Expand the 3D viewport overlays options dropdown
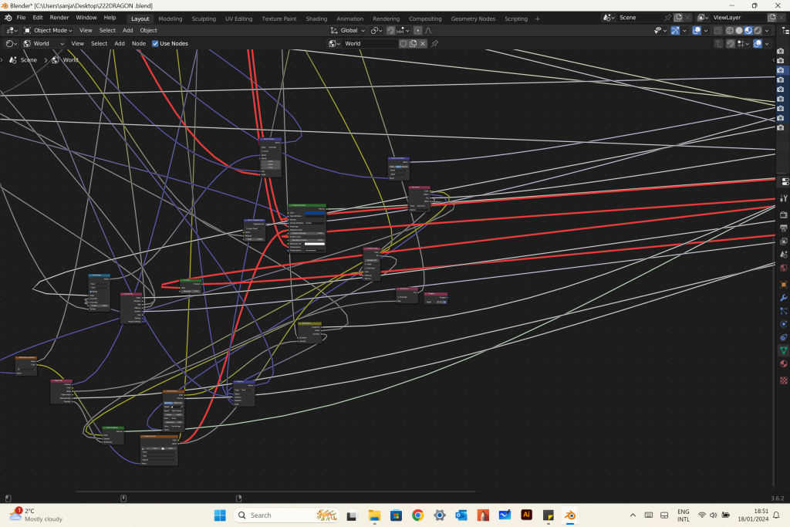Screen dimensions: 790x527 [x=705, y=30]
